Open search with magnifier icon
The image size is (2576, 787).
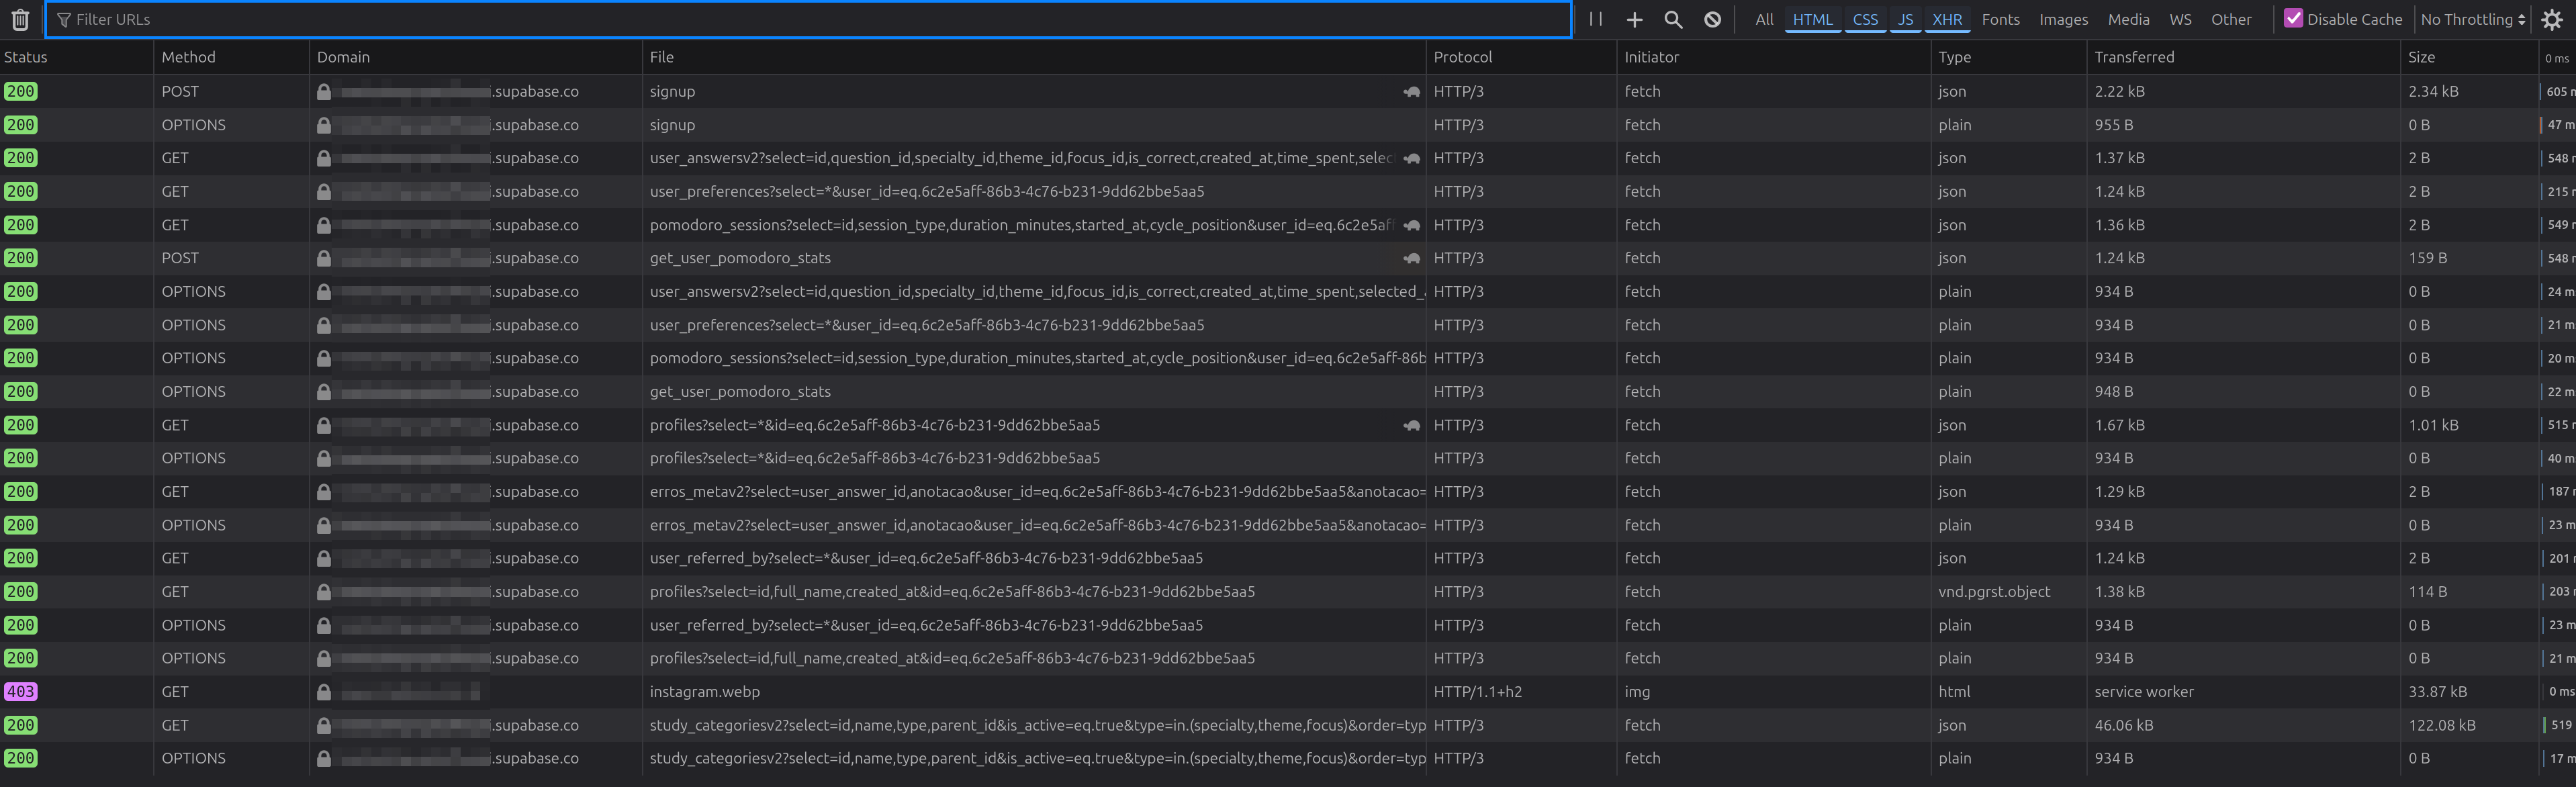1673,20
